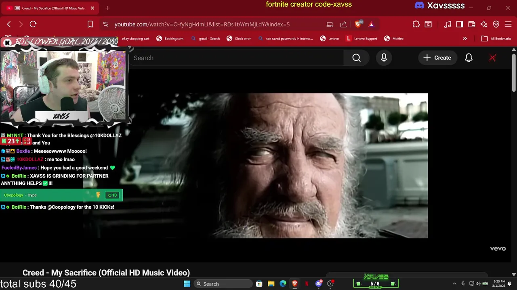Toggle the browser sidebar panel
The image size is (517, 290).
[460, 24]
